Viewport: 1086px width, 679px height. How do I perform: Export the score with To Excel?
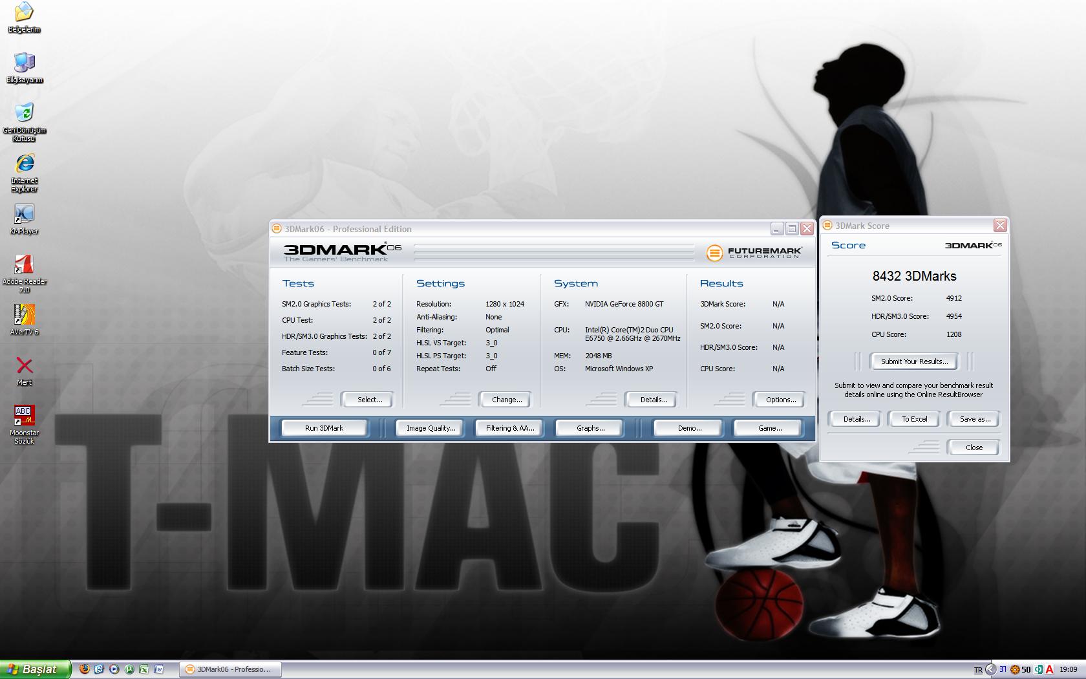(914, 419)
